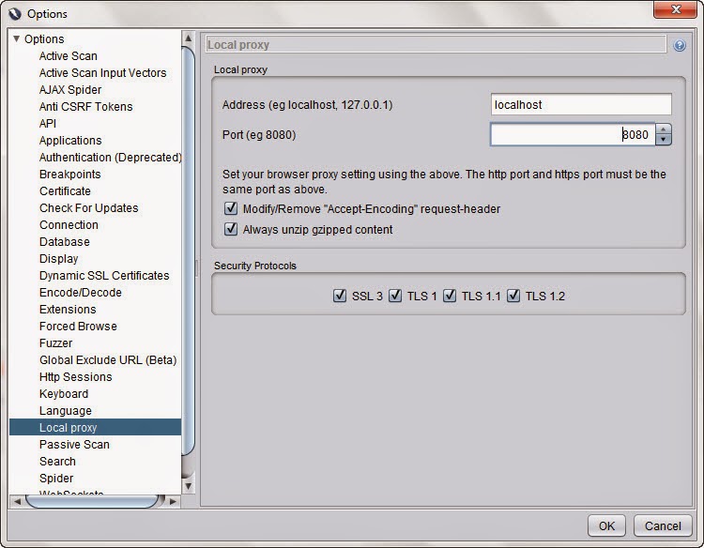Select Global Exclude URL (Beta)

tap(108, 360)
